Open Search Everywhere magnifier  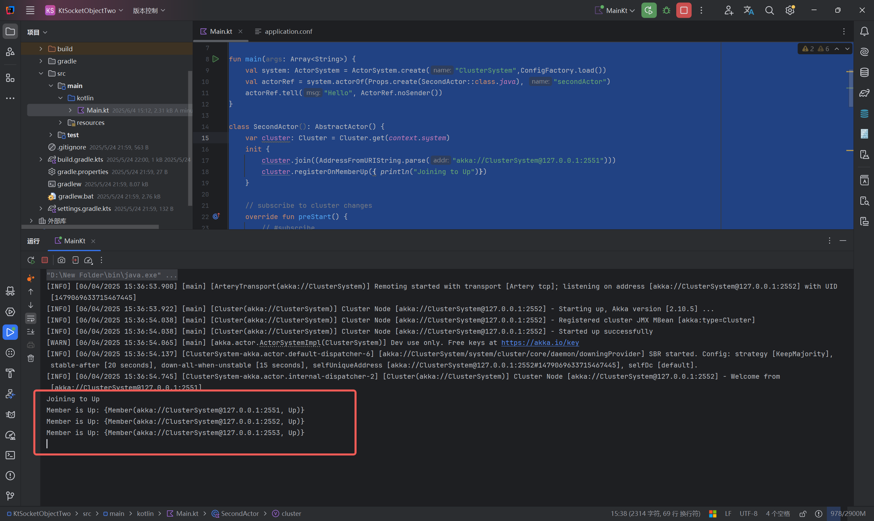point(769,11)
